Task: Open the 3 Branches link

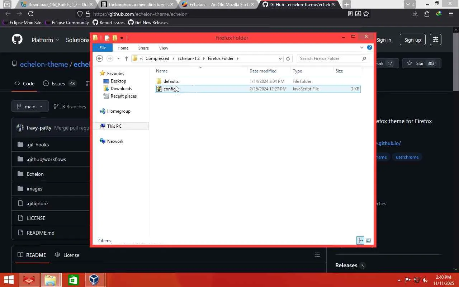Action: coord(70,107)
